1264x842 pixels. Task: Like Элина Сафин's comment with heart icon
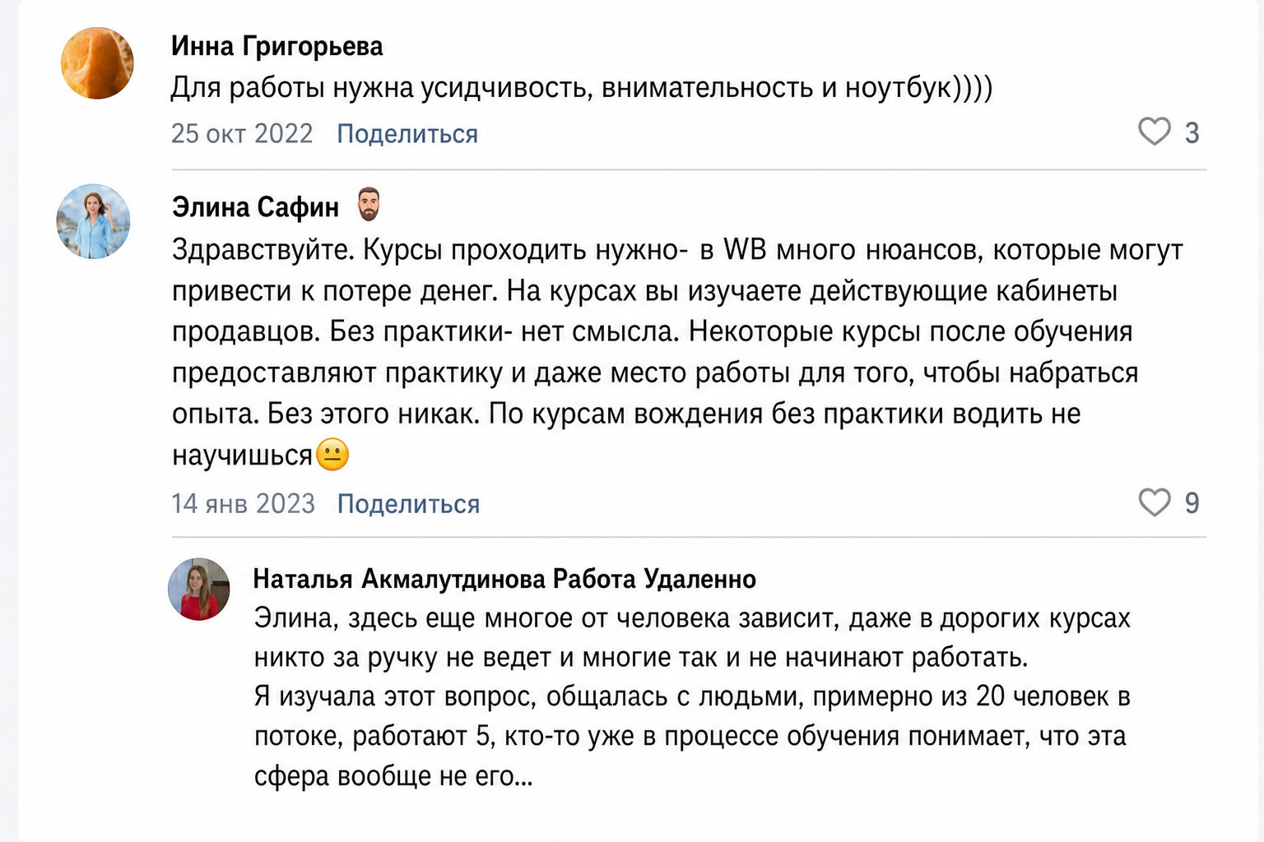1154,502
